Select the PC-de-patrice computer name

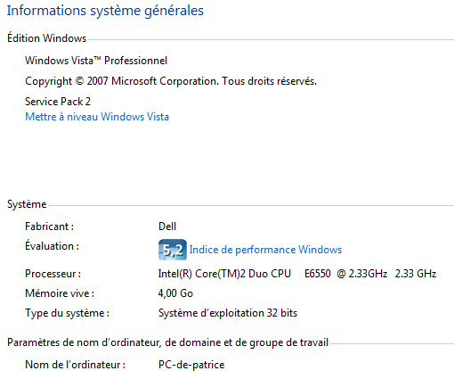(191, 365)
